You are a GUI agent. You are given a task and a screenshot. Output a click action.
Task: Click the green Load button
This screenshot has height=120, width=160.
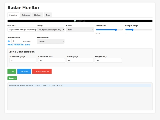pos(12,71)
